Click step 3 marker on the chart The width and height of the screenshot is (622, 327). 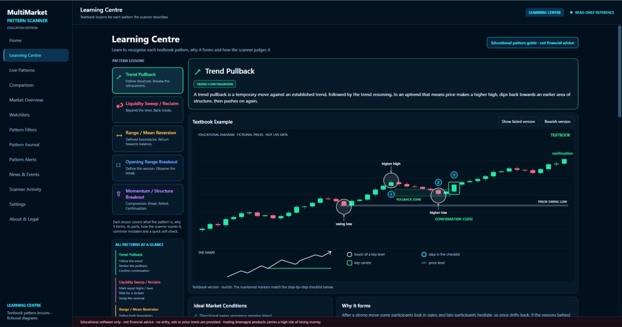point(454,175)
